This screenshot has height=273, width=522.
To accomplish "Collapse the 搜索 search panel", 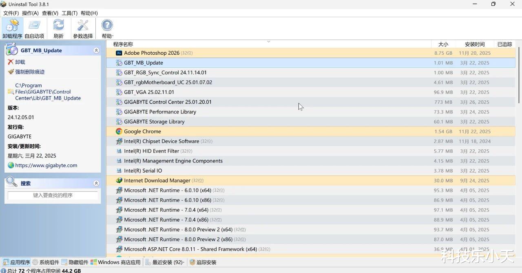I will 96,184.
